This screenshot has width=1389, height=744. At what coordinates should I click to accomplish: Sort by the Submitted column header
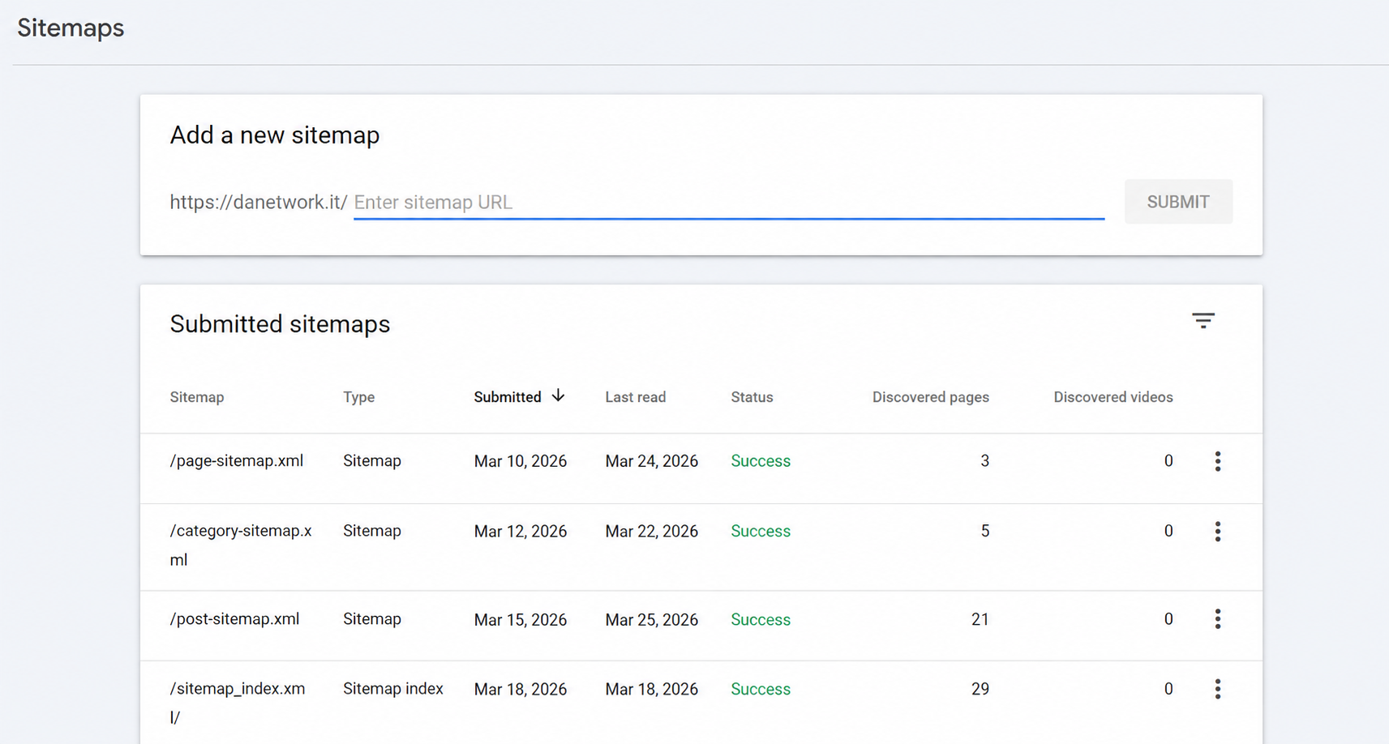(508, 397)
